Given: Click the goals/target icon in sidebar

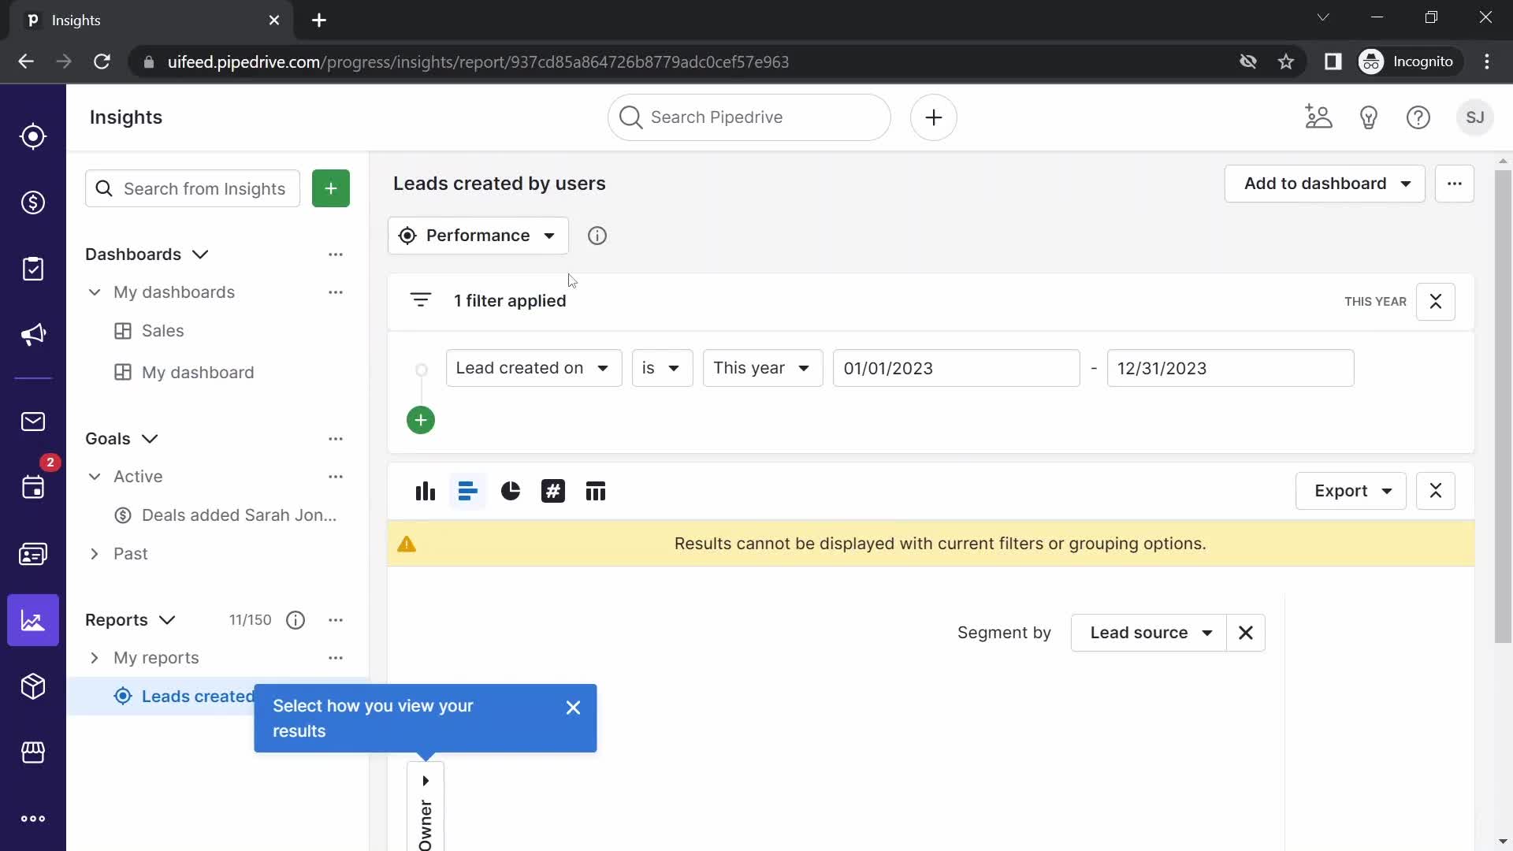Looking at the screenshot, I should click(x=33, y=136).
